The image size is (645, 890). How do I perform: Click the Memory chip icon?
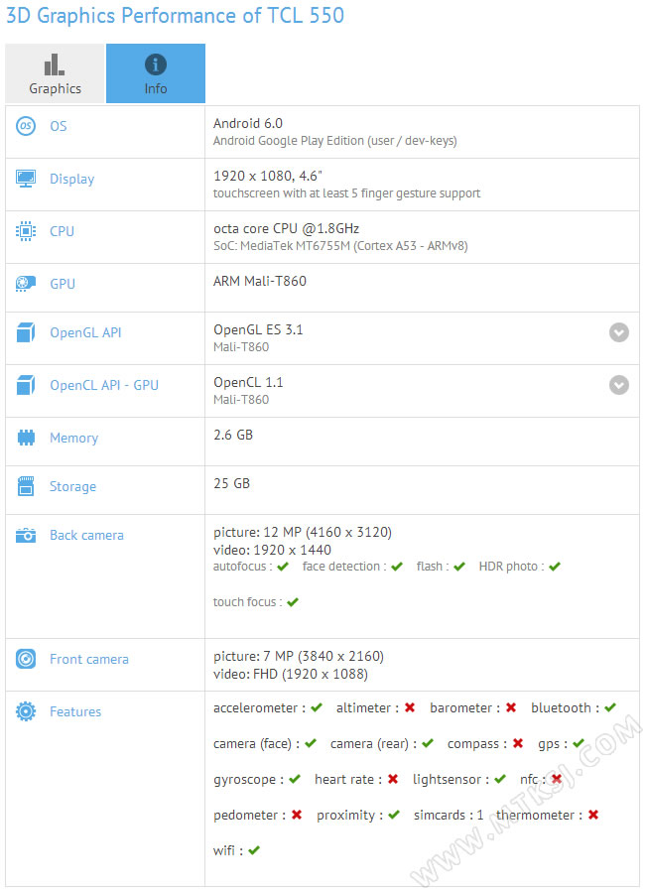coord(26,438)
